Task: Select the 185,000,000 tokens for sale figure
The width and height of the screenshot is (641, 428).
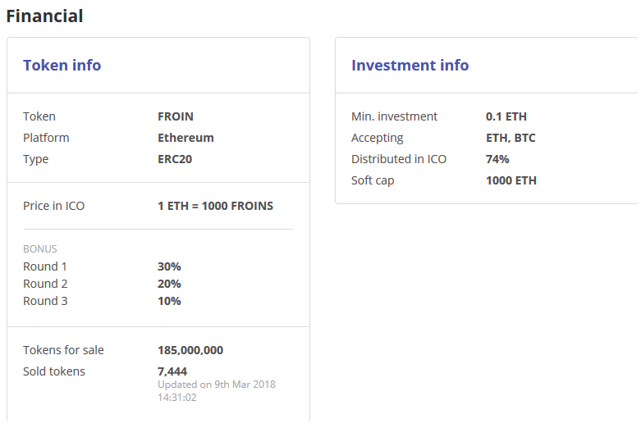Action: [x=190, y=350]
